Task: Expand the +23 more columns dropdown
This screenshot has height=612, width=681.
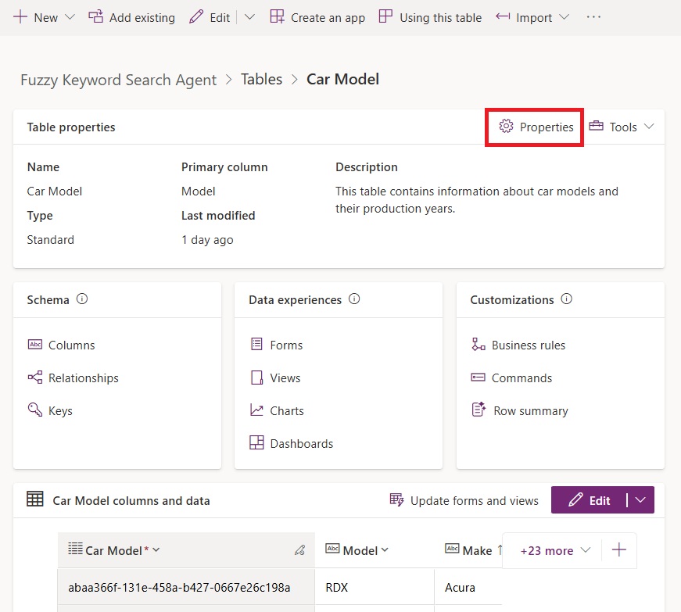Action: click(555, 550)
